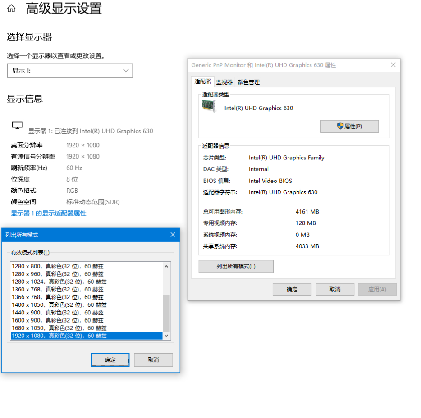The height and width of the screenshot is (418, 421).
Task: Open the 显示 1 display selector dropdown
Action: (70, 71)
